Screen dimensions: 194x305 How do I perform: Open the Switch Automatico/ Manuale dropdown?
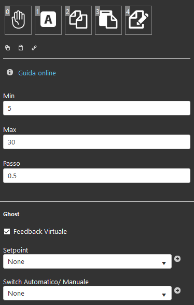87,293
